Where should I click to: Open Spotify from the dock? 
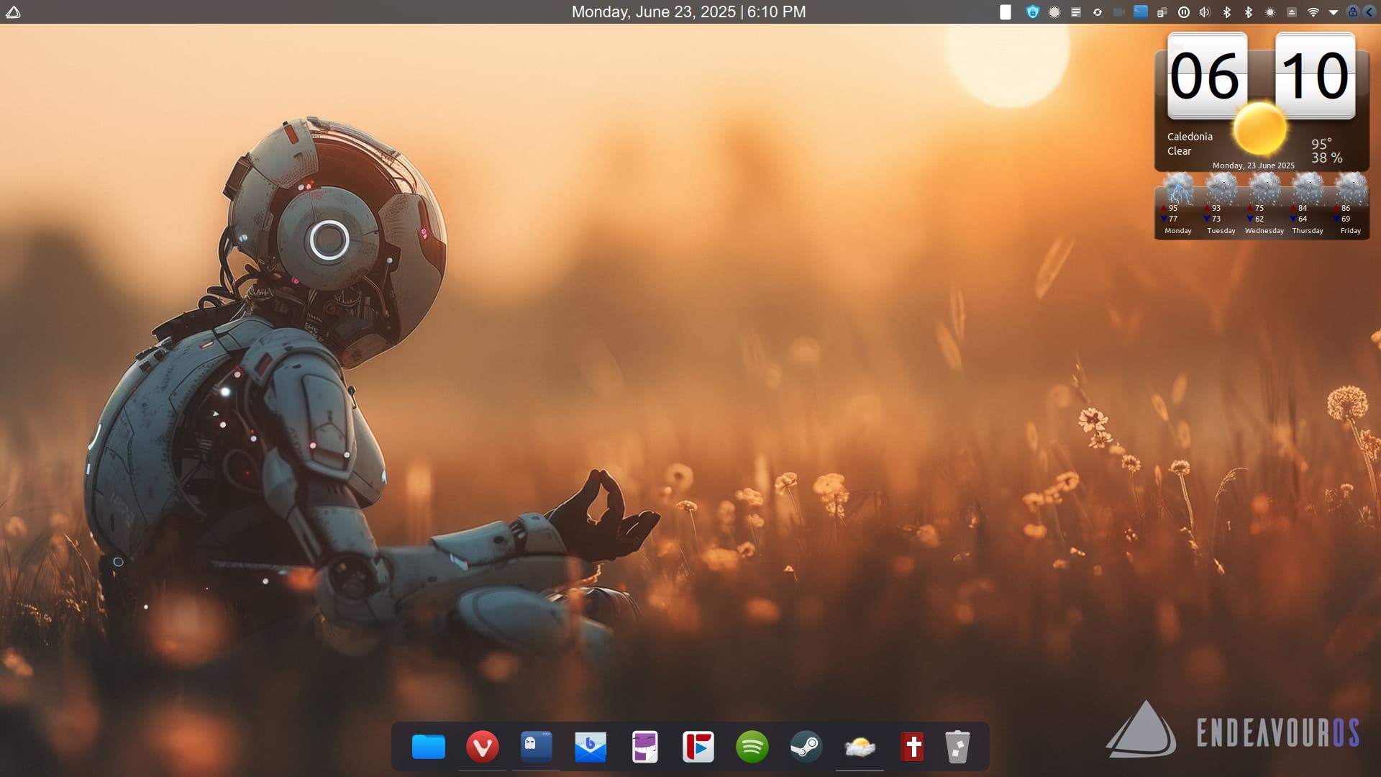(x=752, y=747)
